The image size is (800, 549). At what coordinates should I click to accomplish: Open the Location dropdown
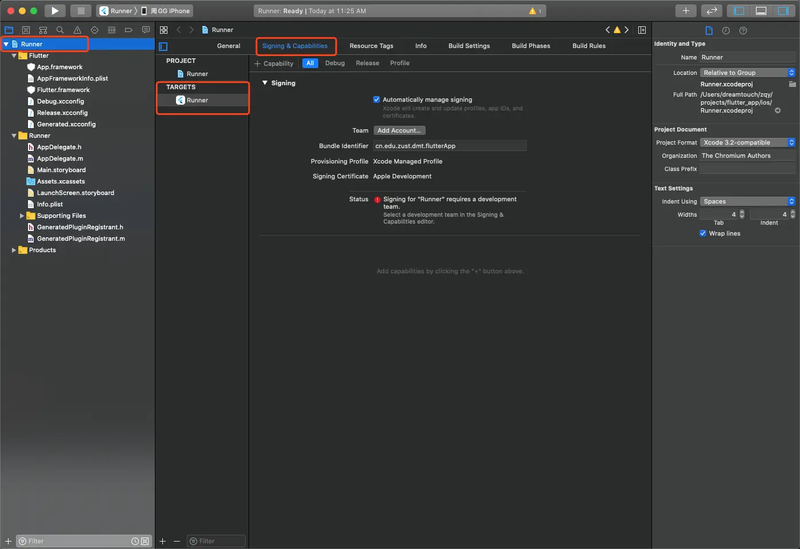(x=747, y=73)
